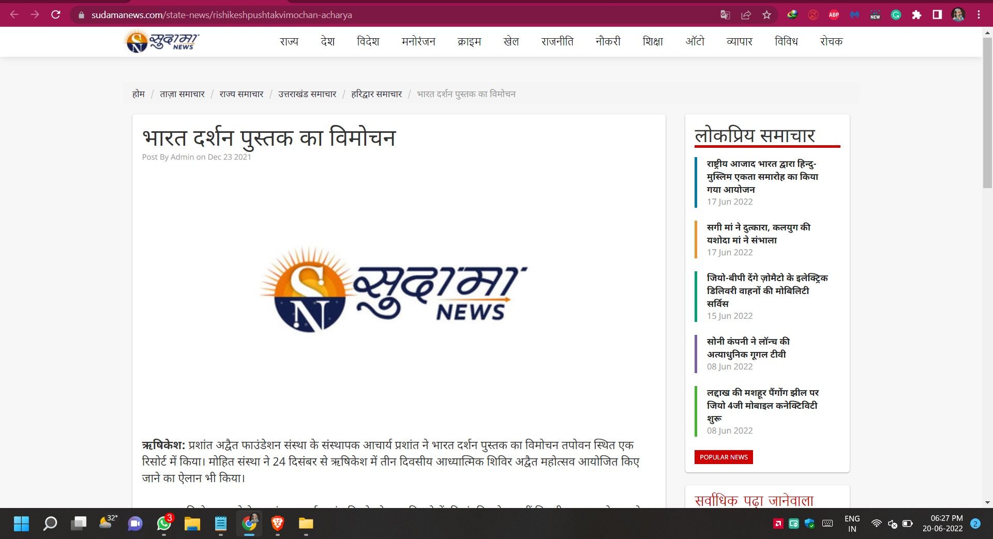The image size is (993, 539).
Task: Click the Malwarebytes extension icon
Action: click(x=854, y=15)
